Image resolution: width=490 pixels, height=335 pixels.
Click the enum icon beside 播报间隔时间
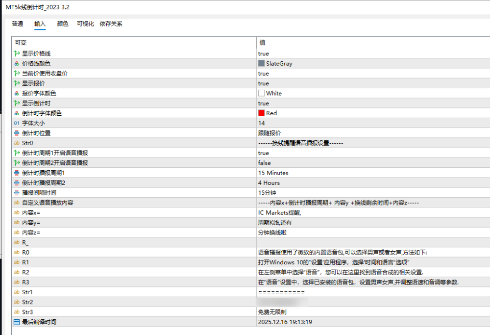[x=17, y=193]
